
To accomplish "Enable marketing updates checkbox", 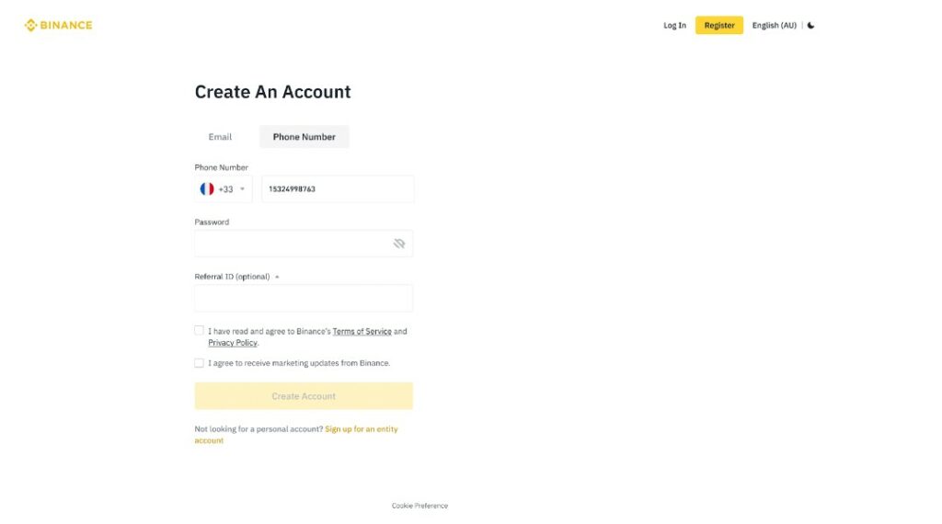I will coord(199,363).
